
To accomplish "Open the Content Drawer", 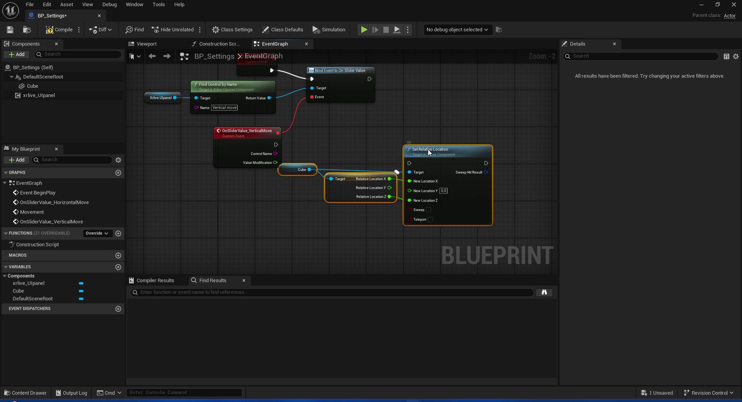I will click(x=25, y=393).
